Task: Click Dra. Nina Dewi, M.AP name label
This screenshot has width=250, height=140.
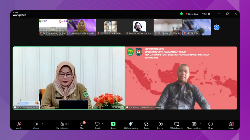Action: pos(28,108)
